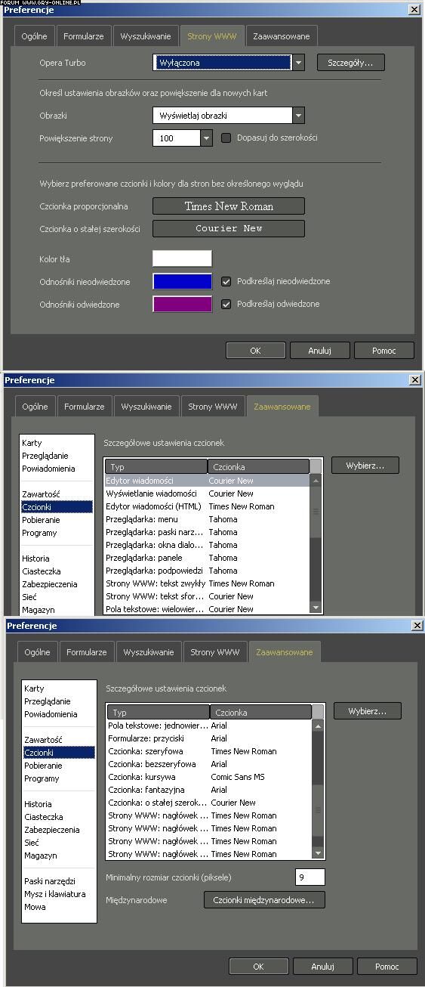Select the Przeglądarka: panele row
The width and height of the screenshot is (425, 987).
pos(207,558)
